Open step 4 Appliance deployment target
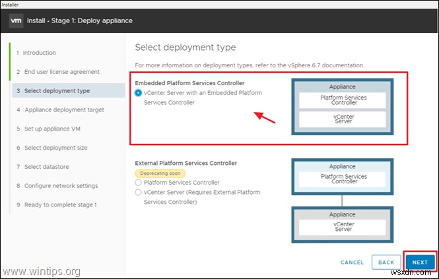Image resolution: width=439 pixels, height=279 pixels. pyautogui.click(x=60, y=109)
